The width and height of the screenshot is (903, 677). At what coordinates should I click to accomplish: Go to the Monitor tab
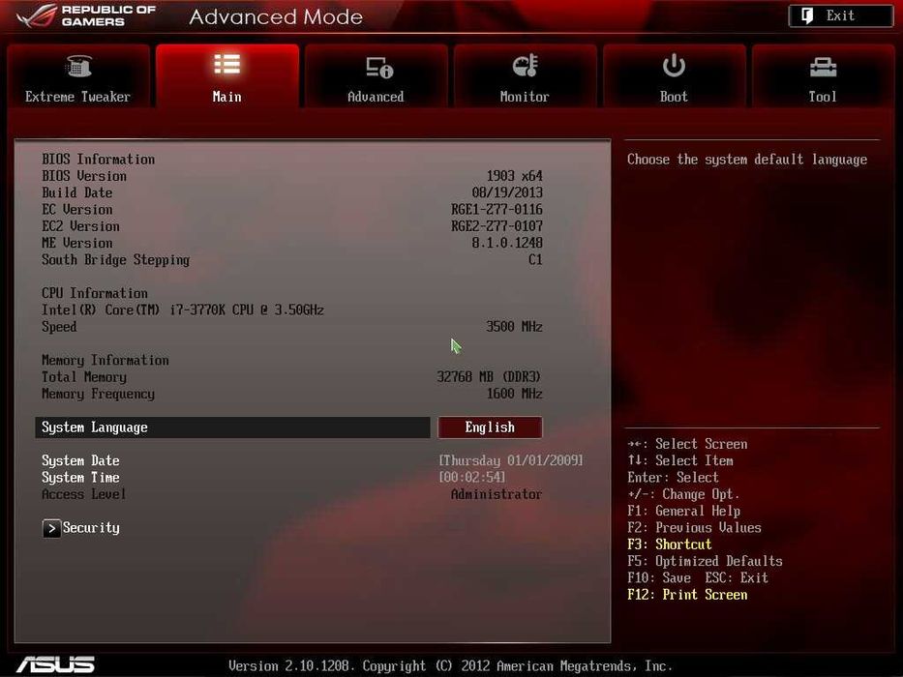pyautogui.click(x=526, y=76)
